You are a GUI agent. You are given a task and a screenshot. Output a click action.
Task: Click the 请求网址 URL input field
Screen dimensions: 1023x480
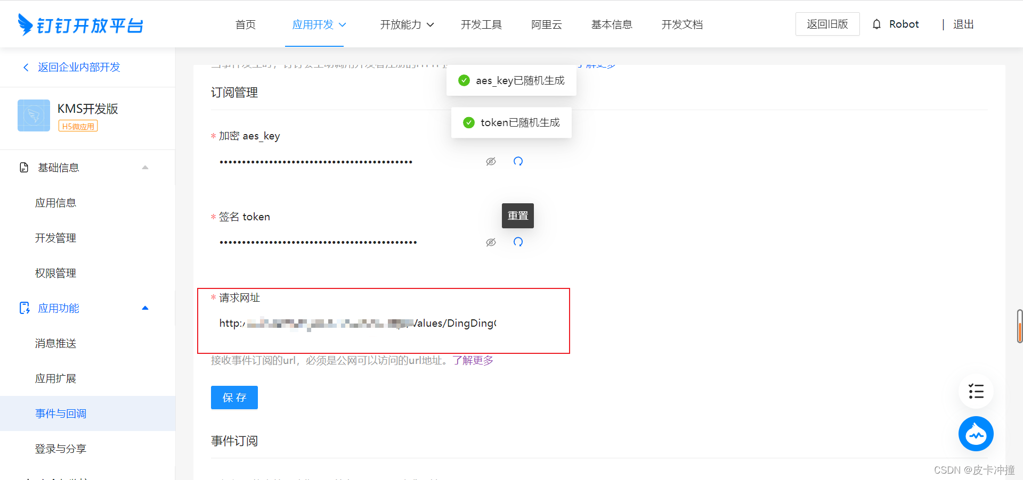pyautogui.click(x=357, y=323)
